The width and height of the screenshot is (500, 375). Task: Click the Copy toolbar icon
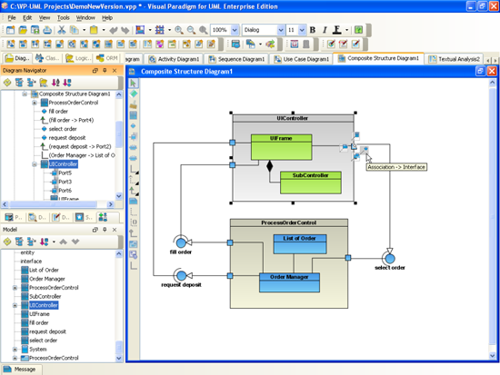pos(75,30)
